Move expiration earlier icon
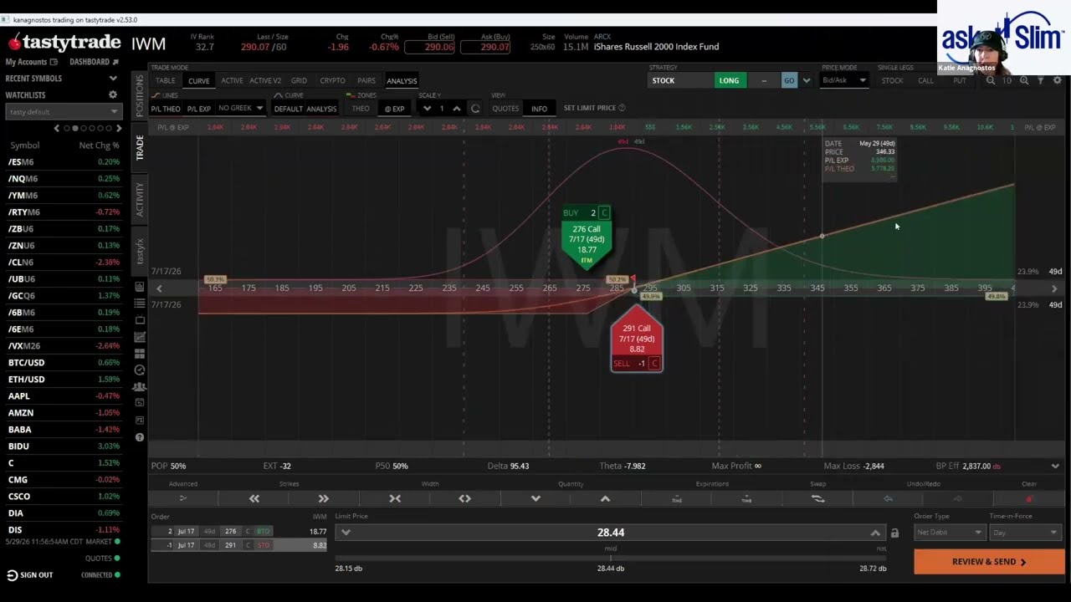The height and width of the screenshot is (602, 1071). [677, 498]
